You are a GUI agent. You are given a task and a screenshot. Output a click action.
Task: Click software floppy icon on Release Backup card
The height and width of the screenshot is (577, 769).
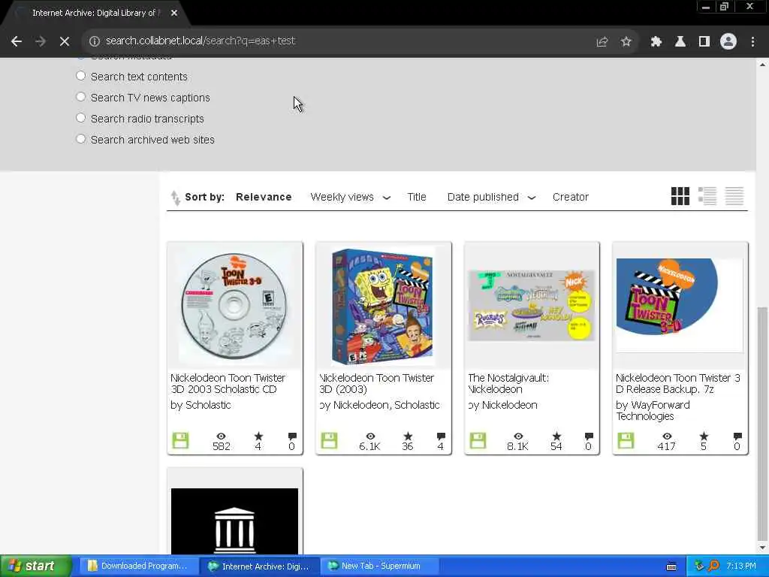(x=626, y=440)
